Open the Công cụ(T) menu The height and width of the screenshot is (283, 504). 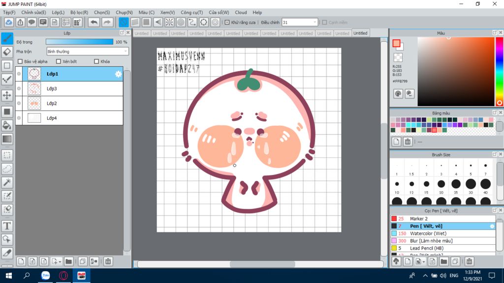click(191, 12)
